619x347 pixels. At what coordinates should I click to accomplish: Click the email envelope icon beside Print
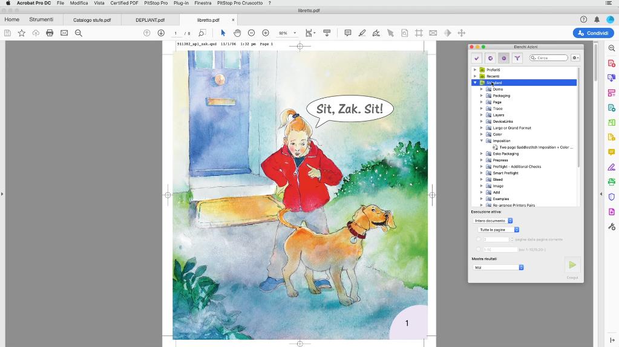[64, 33]
